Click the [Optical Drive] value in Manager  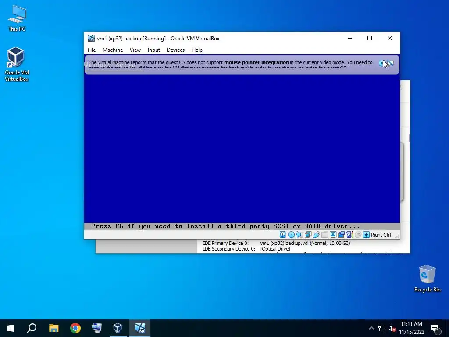click(275, 249)
